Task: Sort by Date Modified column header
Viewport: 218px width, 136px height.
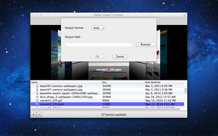Action: click(164, 82)
